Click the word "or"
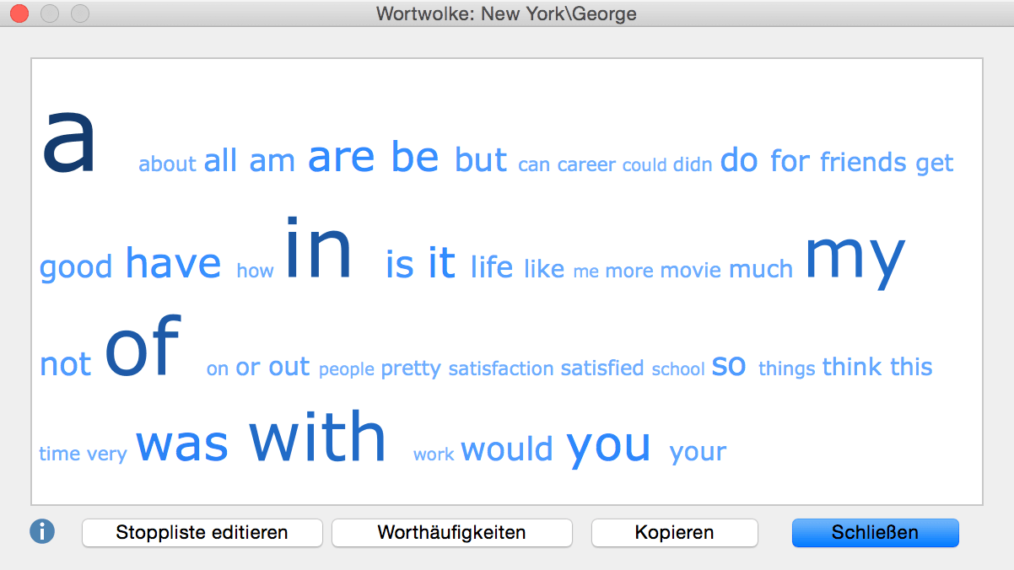 248,368
